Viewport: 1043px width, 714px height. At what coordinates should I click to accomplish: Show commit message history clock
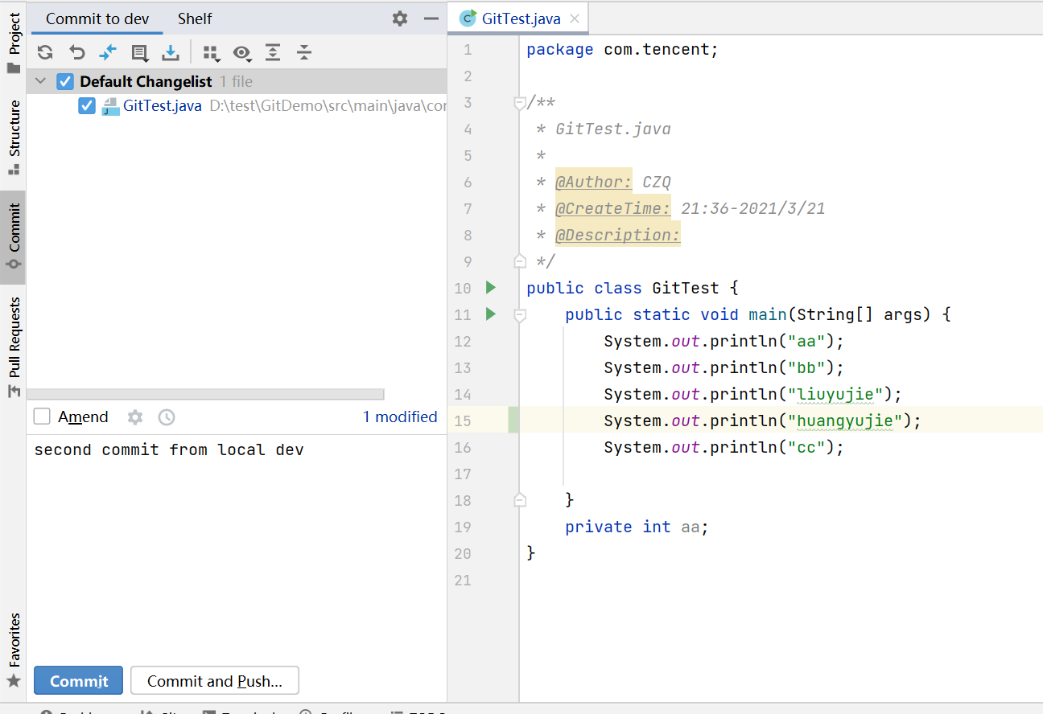coord(167,417)
